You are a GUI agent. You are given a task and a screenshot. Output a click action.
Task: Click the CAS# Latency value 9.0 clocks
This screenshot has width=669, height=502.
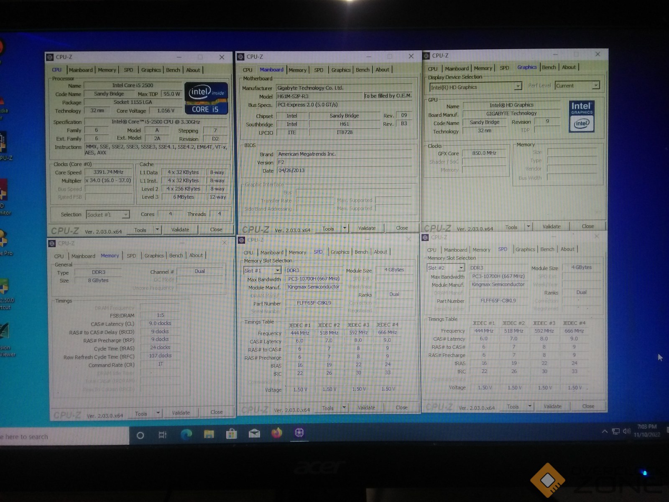[x=160, y=323]
